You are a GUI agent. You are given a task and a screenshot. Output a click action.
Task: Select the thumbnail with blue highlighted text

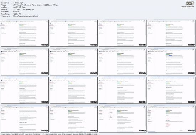tap(171, 61)
